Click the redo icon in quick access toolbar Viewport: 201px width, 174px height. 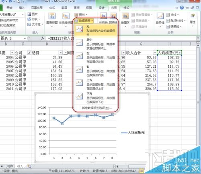[10, 1]
